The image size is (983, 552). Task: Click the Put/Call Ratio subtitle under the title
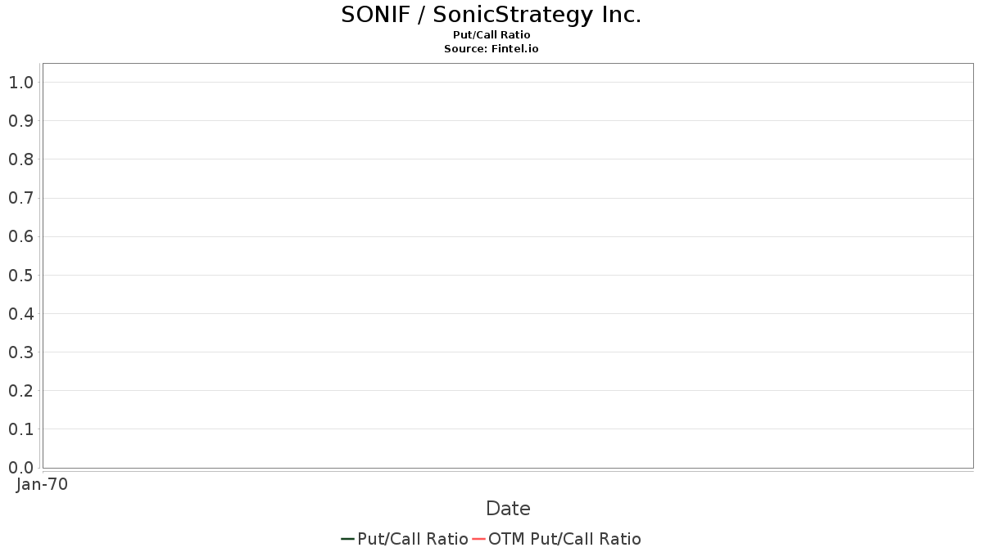pyautogui.click(x=491, y=35)
